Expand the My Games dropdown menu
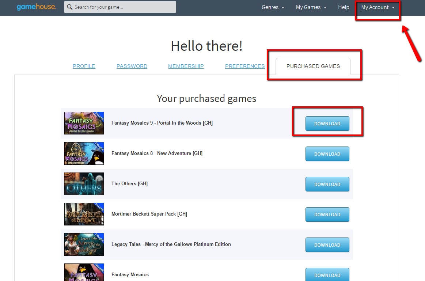Screen dimensions: 425x281 311,7
